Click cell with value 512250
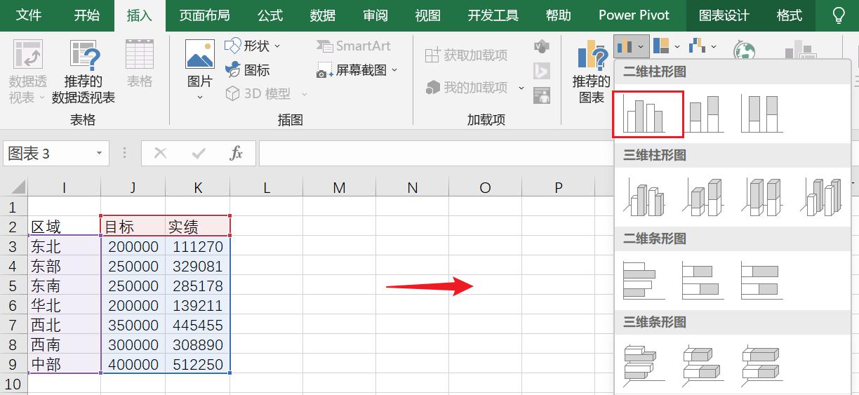This screenshot has width=859, height=395. (x=198, y=364)
